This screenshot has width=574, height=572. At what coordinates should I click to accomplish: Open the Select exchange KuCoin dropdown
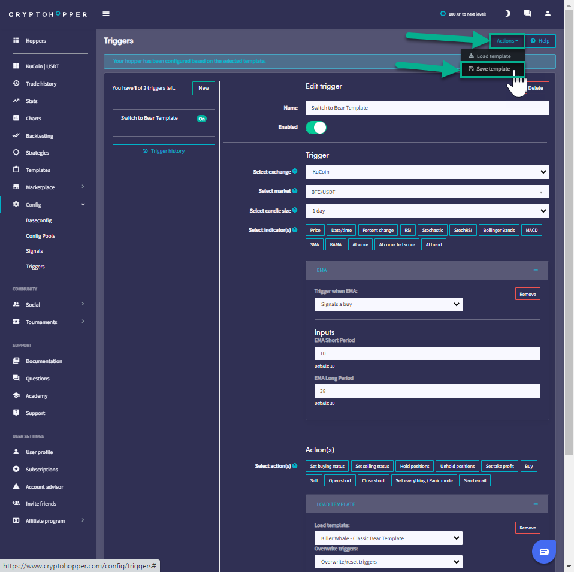click(x=427, y=172)
